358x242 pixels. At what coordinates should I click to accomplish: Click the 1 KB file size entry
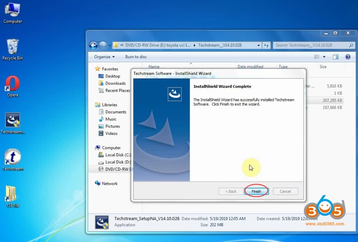click(x=338, y=93)
